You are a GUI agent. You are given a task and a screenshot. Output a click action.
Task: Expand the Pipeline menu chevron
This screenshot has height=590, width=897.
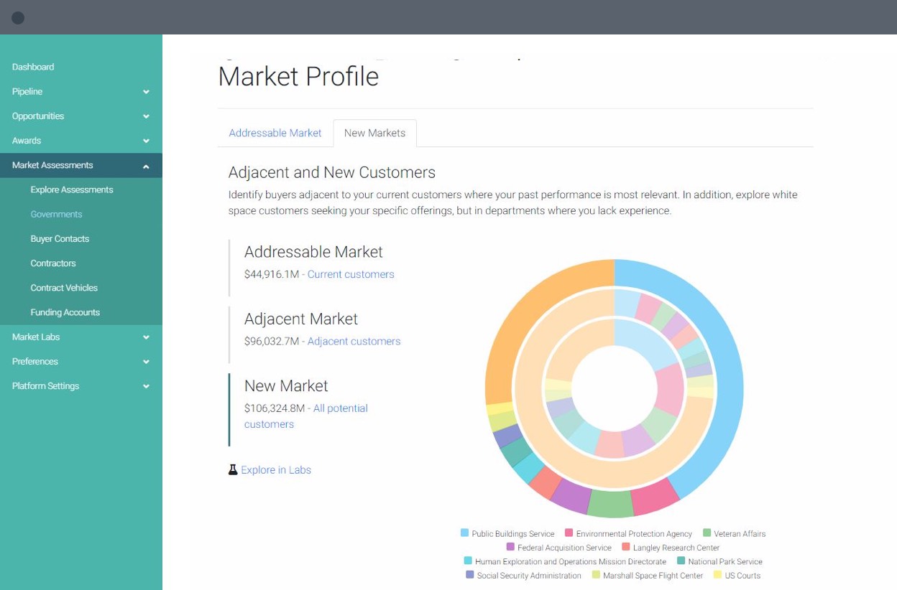tap(146, 92)
